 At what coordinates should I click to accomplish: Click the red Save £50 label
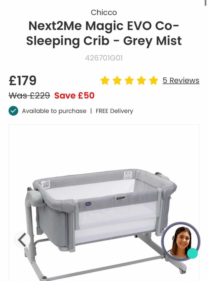pyautogui.click(x=74, y=95)
